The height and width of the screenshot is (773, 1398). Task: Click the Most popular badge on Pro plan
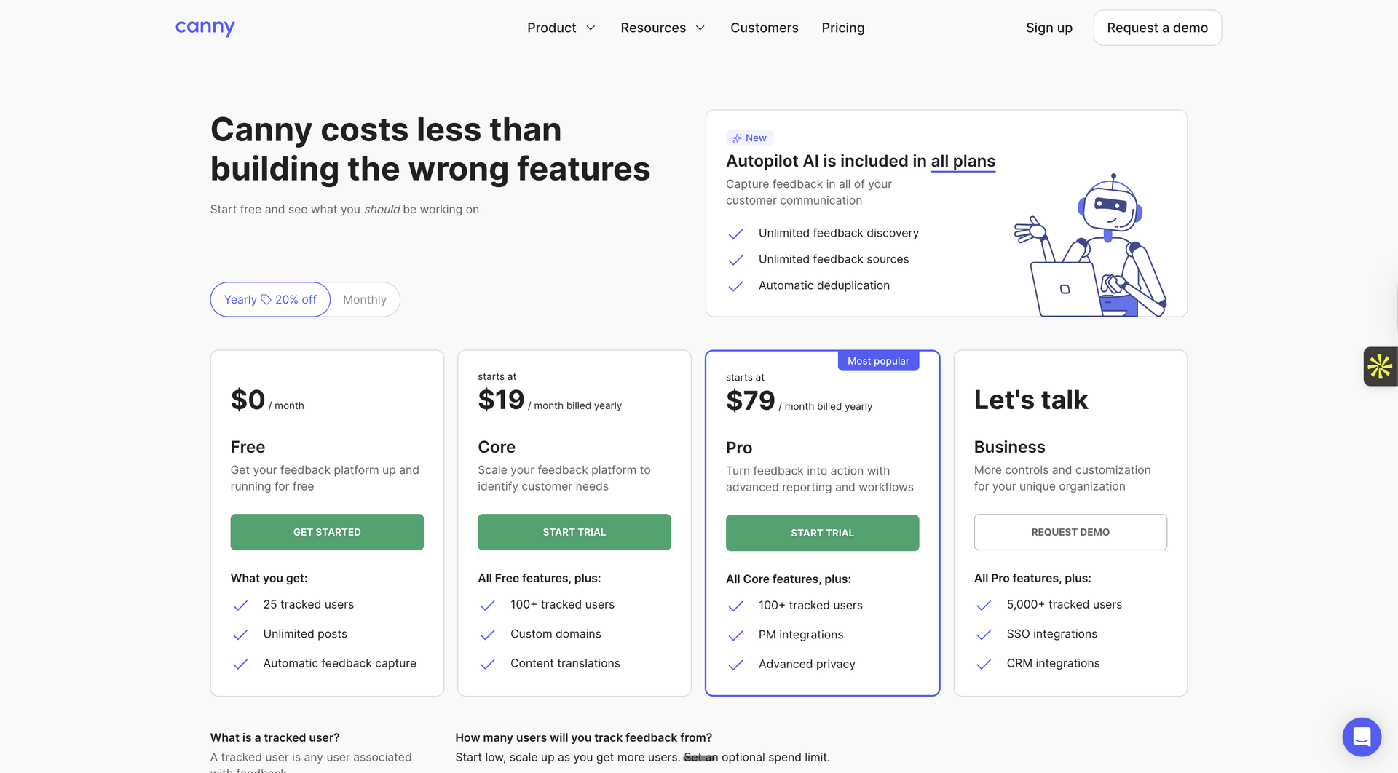(878, 360)
